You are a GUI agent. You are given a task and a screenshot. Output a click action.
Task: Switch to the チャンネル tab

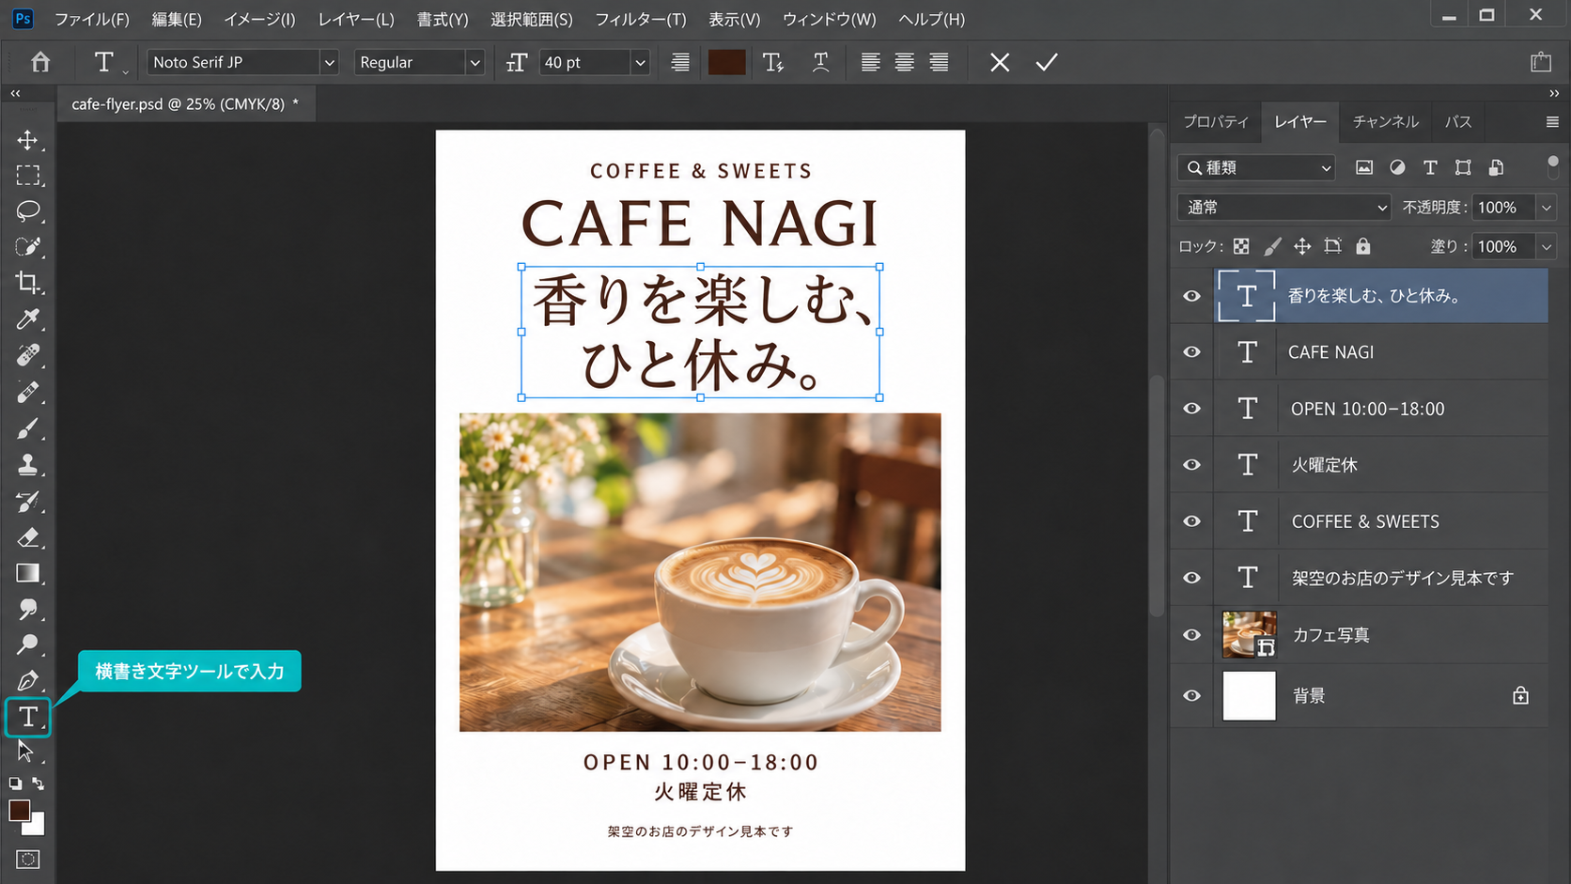click(1386, 121)
